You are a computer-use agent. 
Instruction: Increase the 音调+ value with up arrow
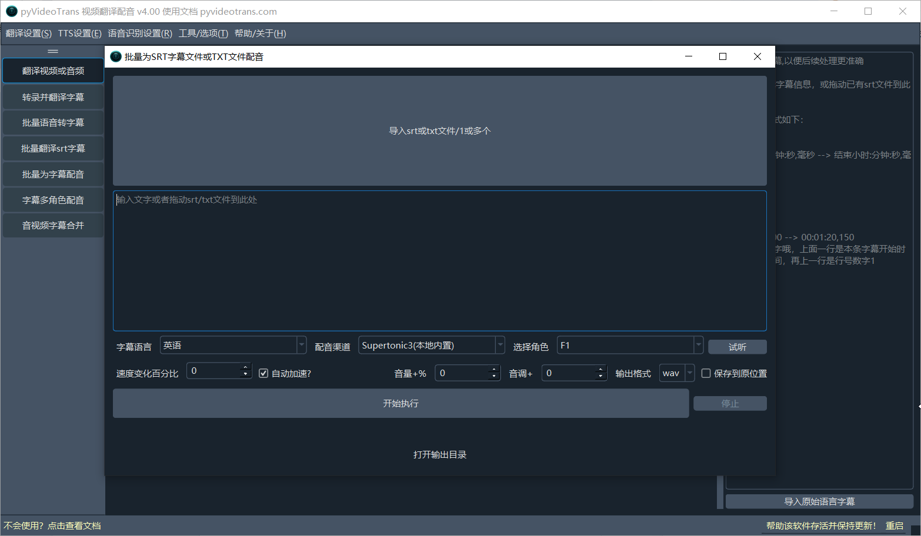600,370
